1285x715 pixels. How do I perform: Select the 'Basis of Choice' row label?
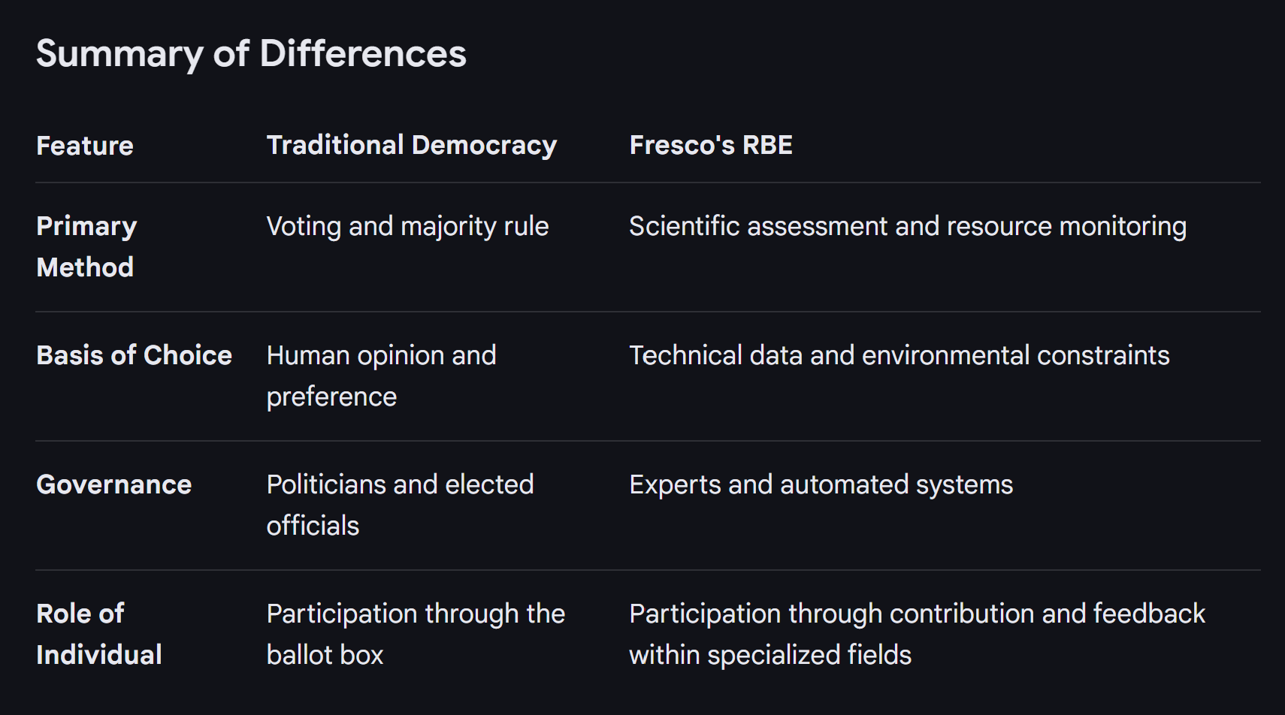tap(134, 355)
